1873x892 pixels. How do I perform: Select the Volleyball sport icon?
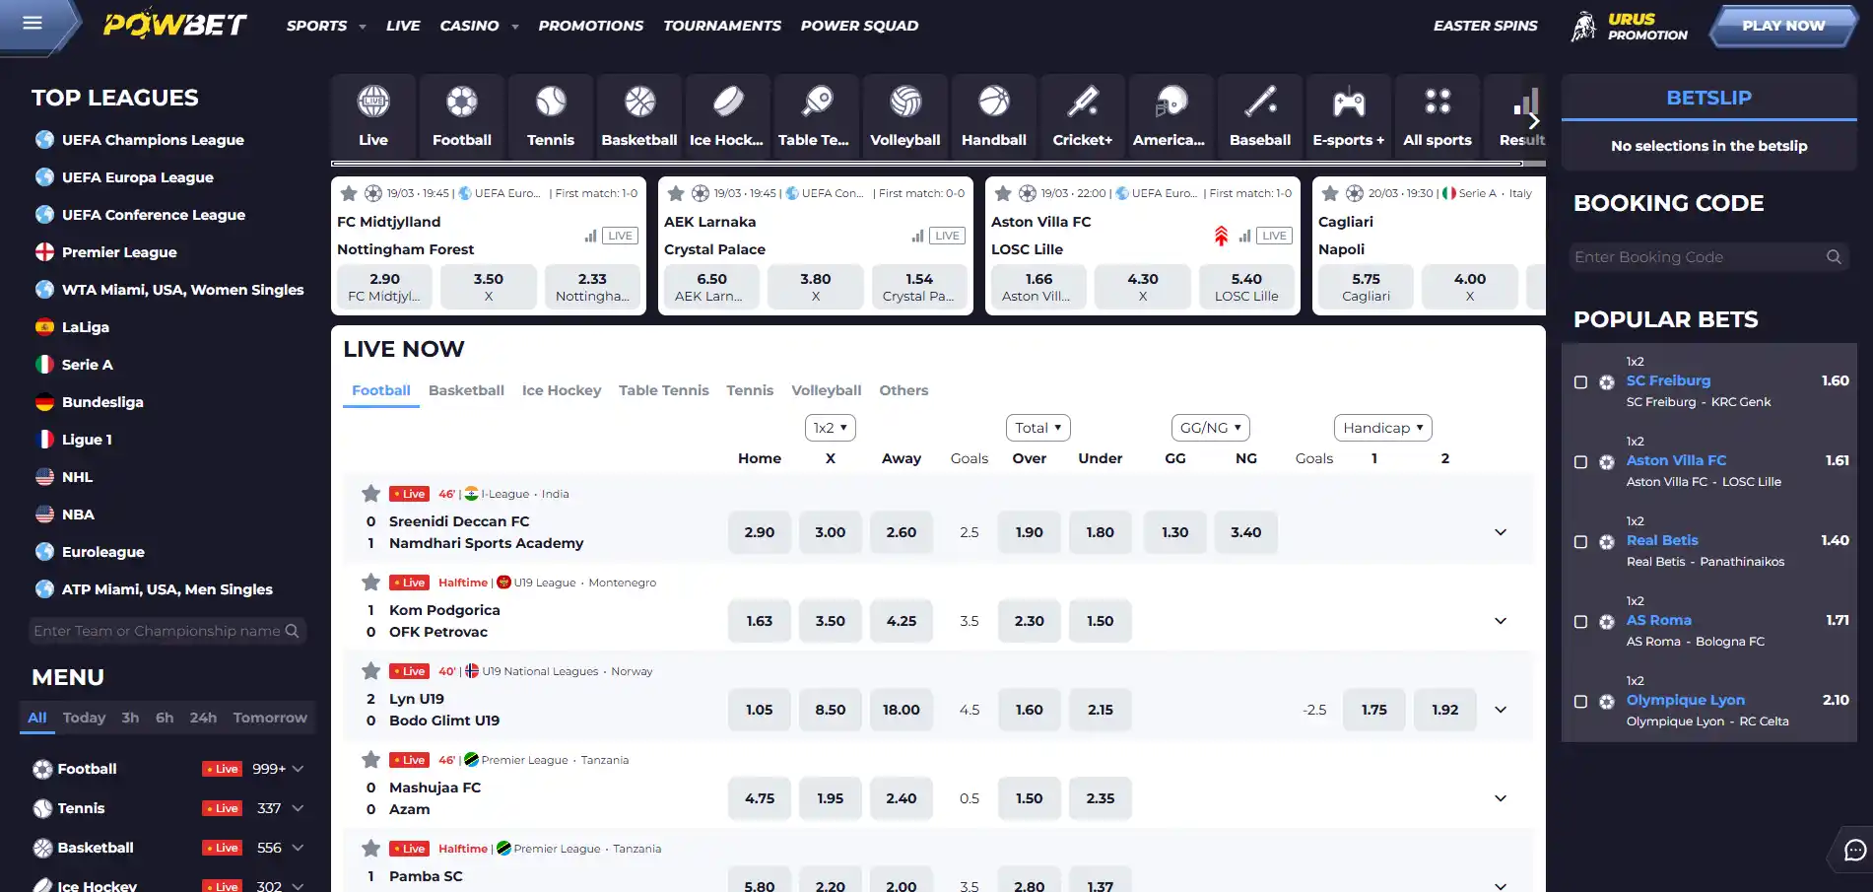(x=905, y=115)
